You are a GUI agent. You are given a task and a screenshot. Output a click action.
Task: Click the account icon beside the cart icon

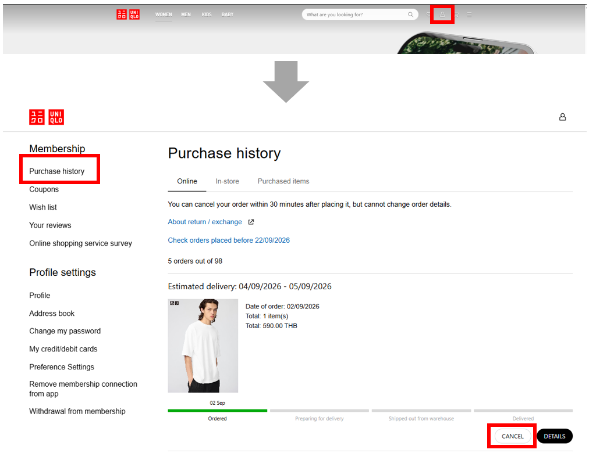442,15
